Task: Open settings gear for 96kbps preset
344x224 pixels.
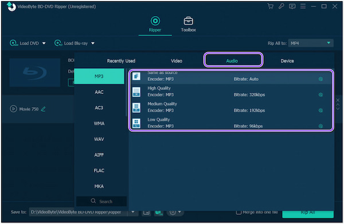Action: pos(320,126)
